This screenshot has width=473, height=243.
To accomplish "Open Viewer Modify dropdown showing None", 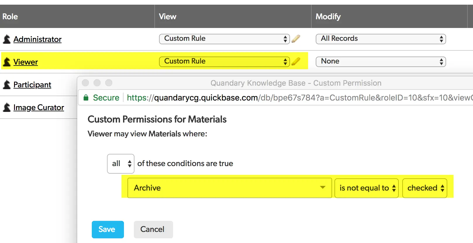I will tap(381, 61).
